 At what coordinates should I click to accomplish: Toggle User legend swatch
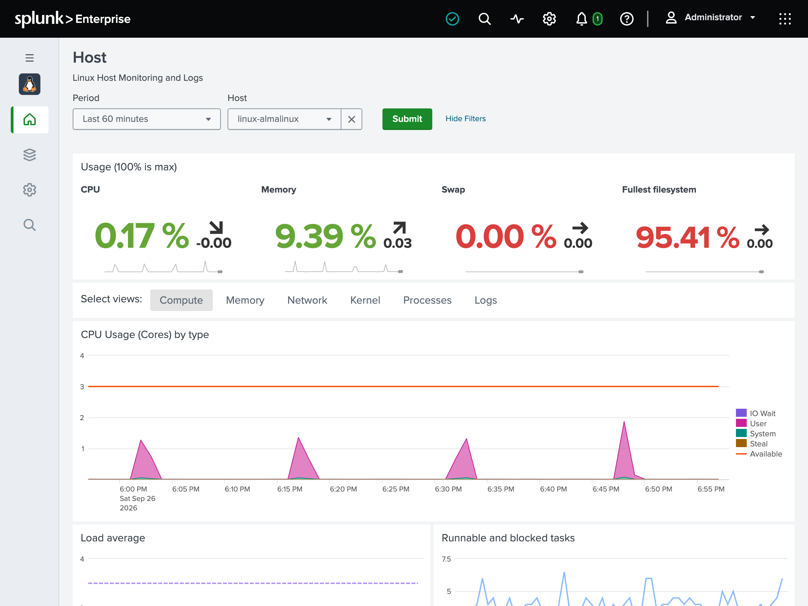click(x=741, y=424)
